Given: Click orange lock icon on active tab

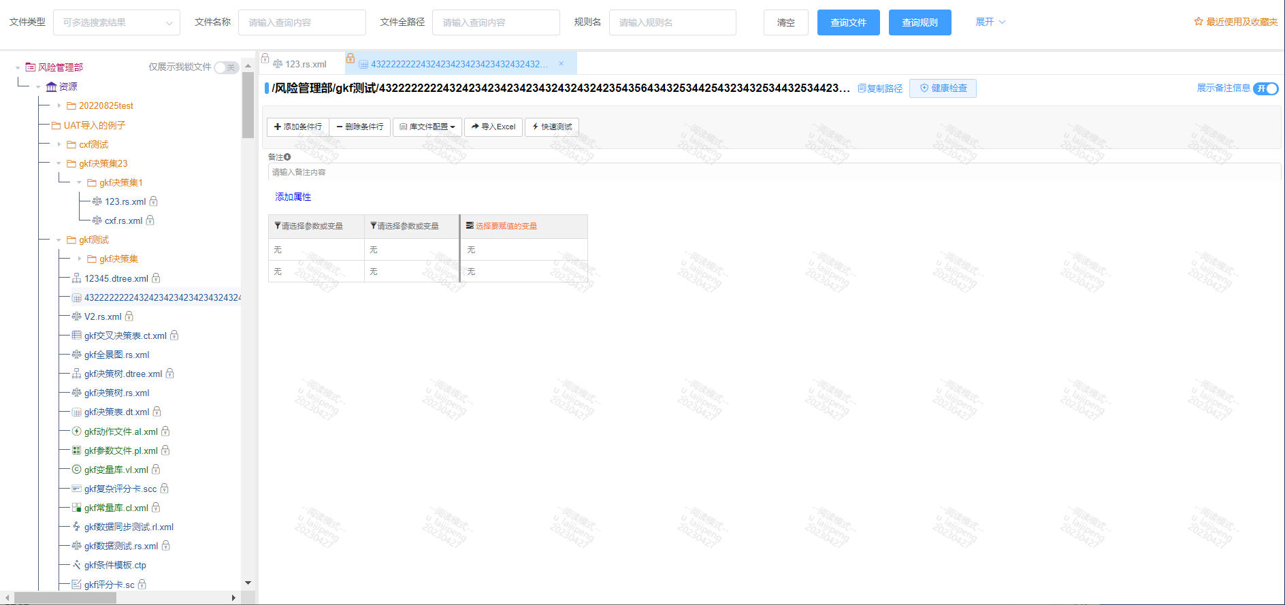Looking at the screenshot, I should 351,58.
